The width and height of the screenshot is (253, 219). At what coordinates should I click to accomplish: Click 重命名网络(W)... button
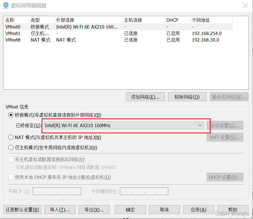(x=229, y=97)
